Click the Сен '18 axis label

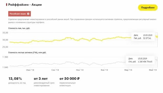55,70
